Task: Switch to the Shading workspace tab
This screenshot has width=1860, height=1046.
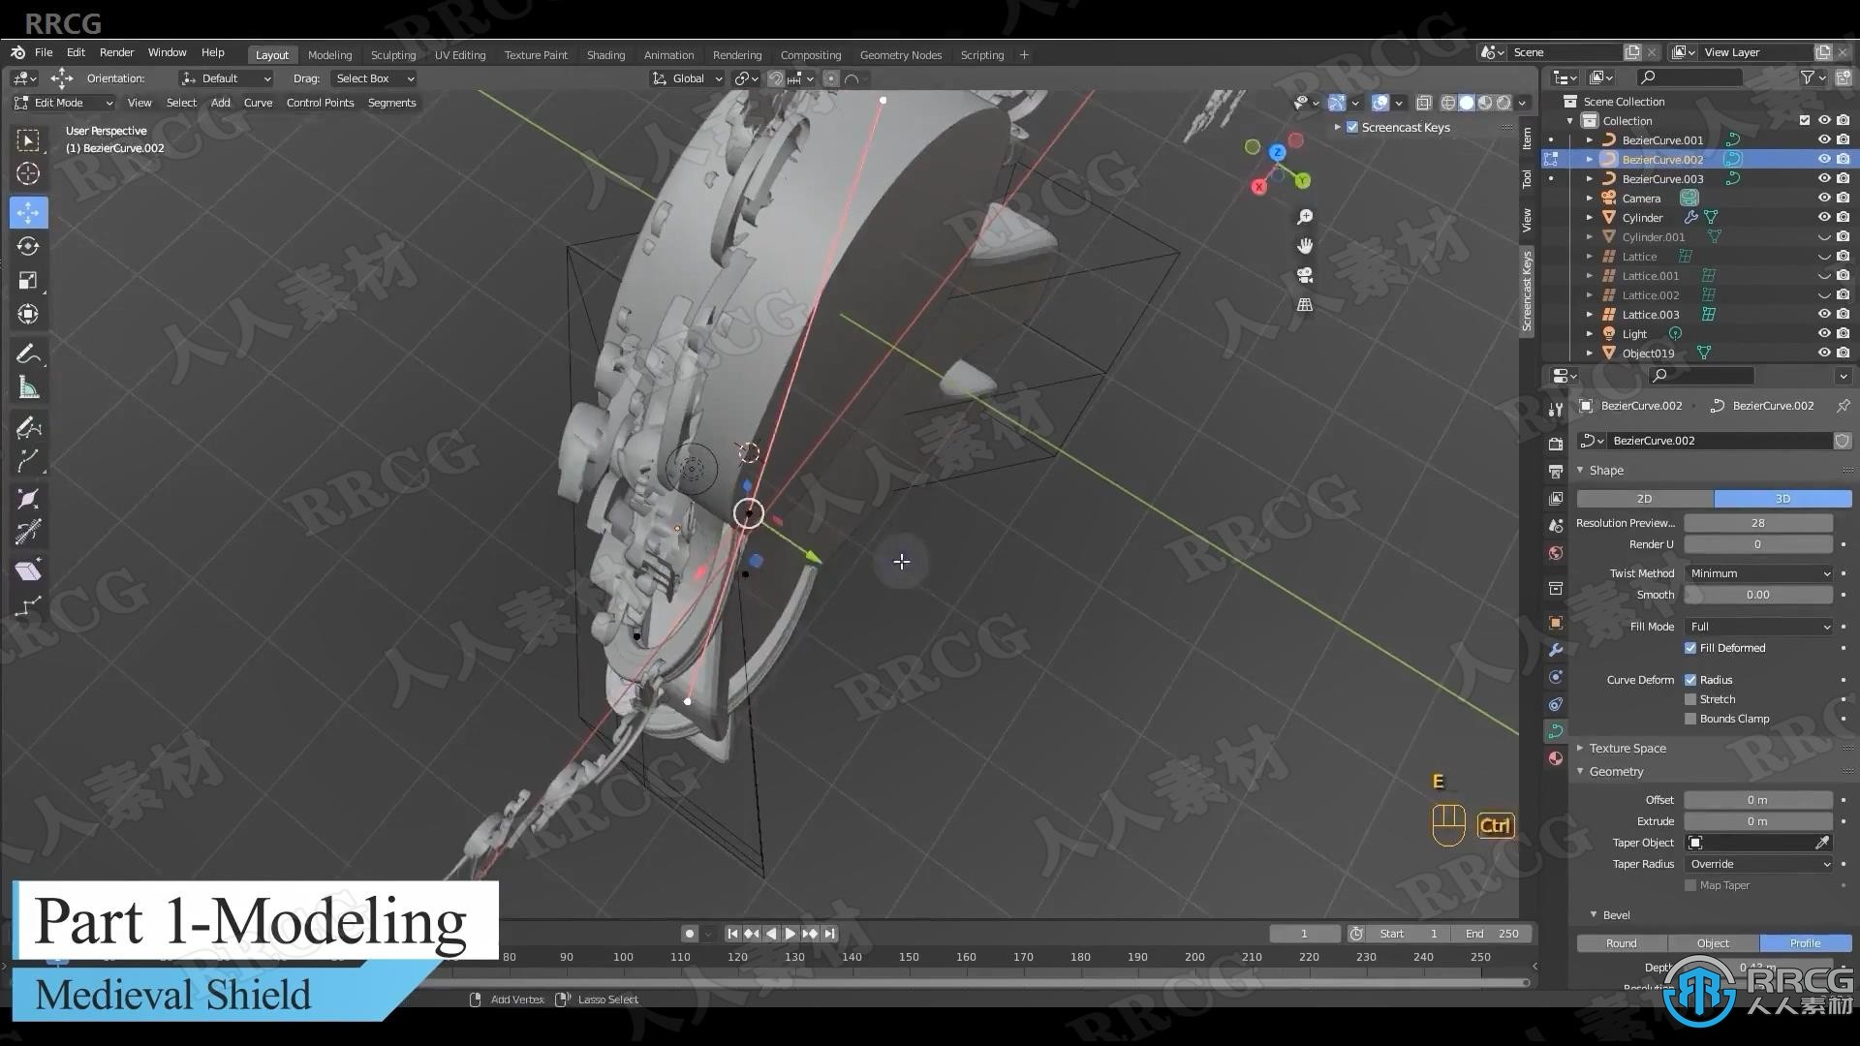Action: [605, 55]
